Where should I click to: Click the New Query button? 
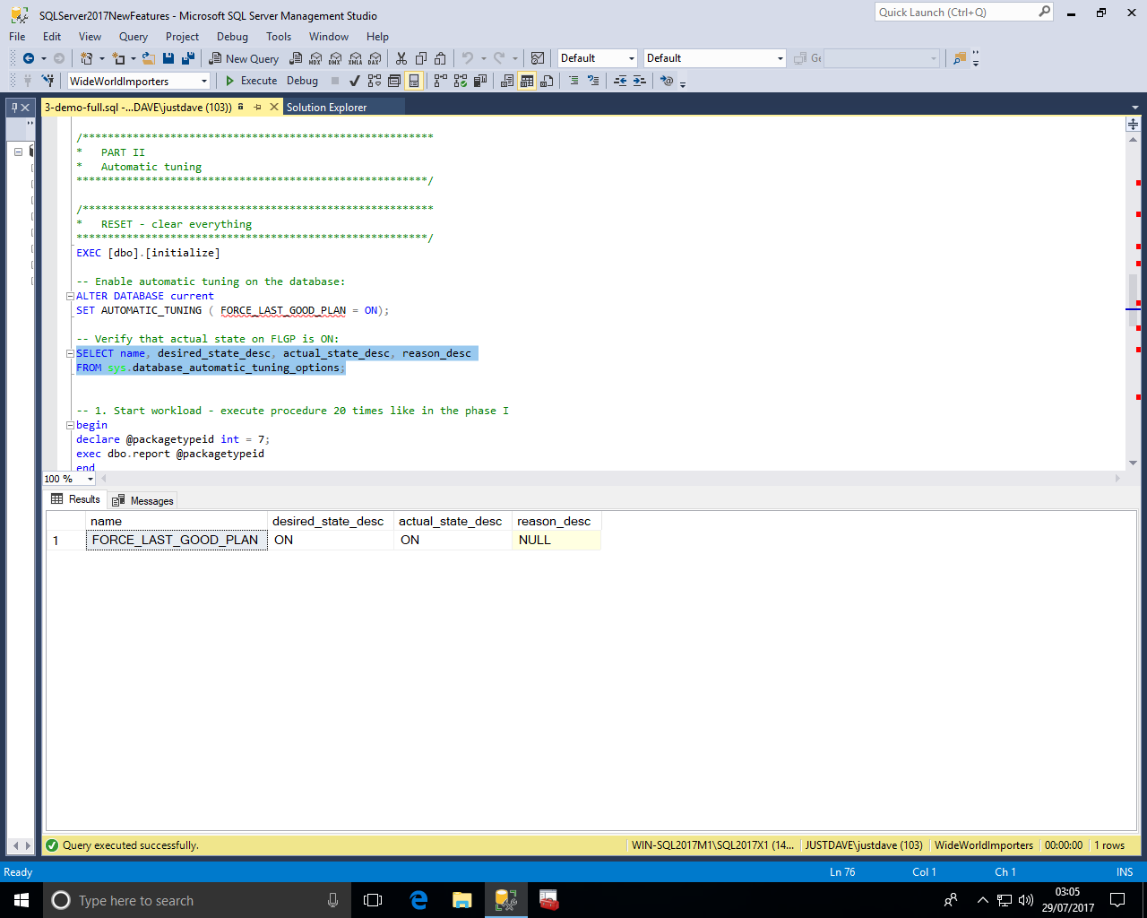click(244, 58)
